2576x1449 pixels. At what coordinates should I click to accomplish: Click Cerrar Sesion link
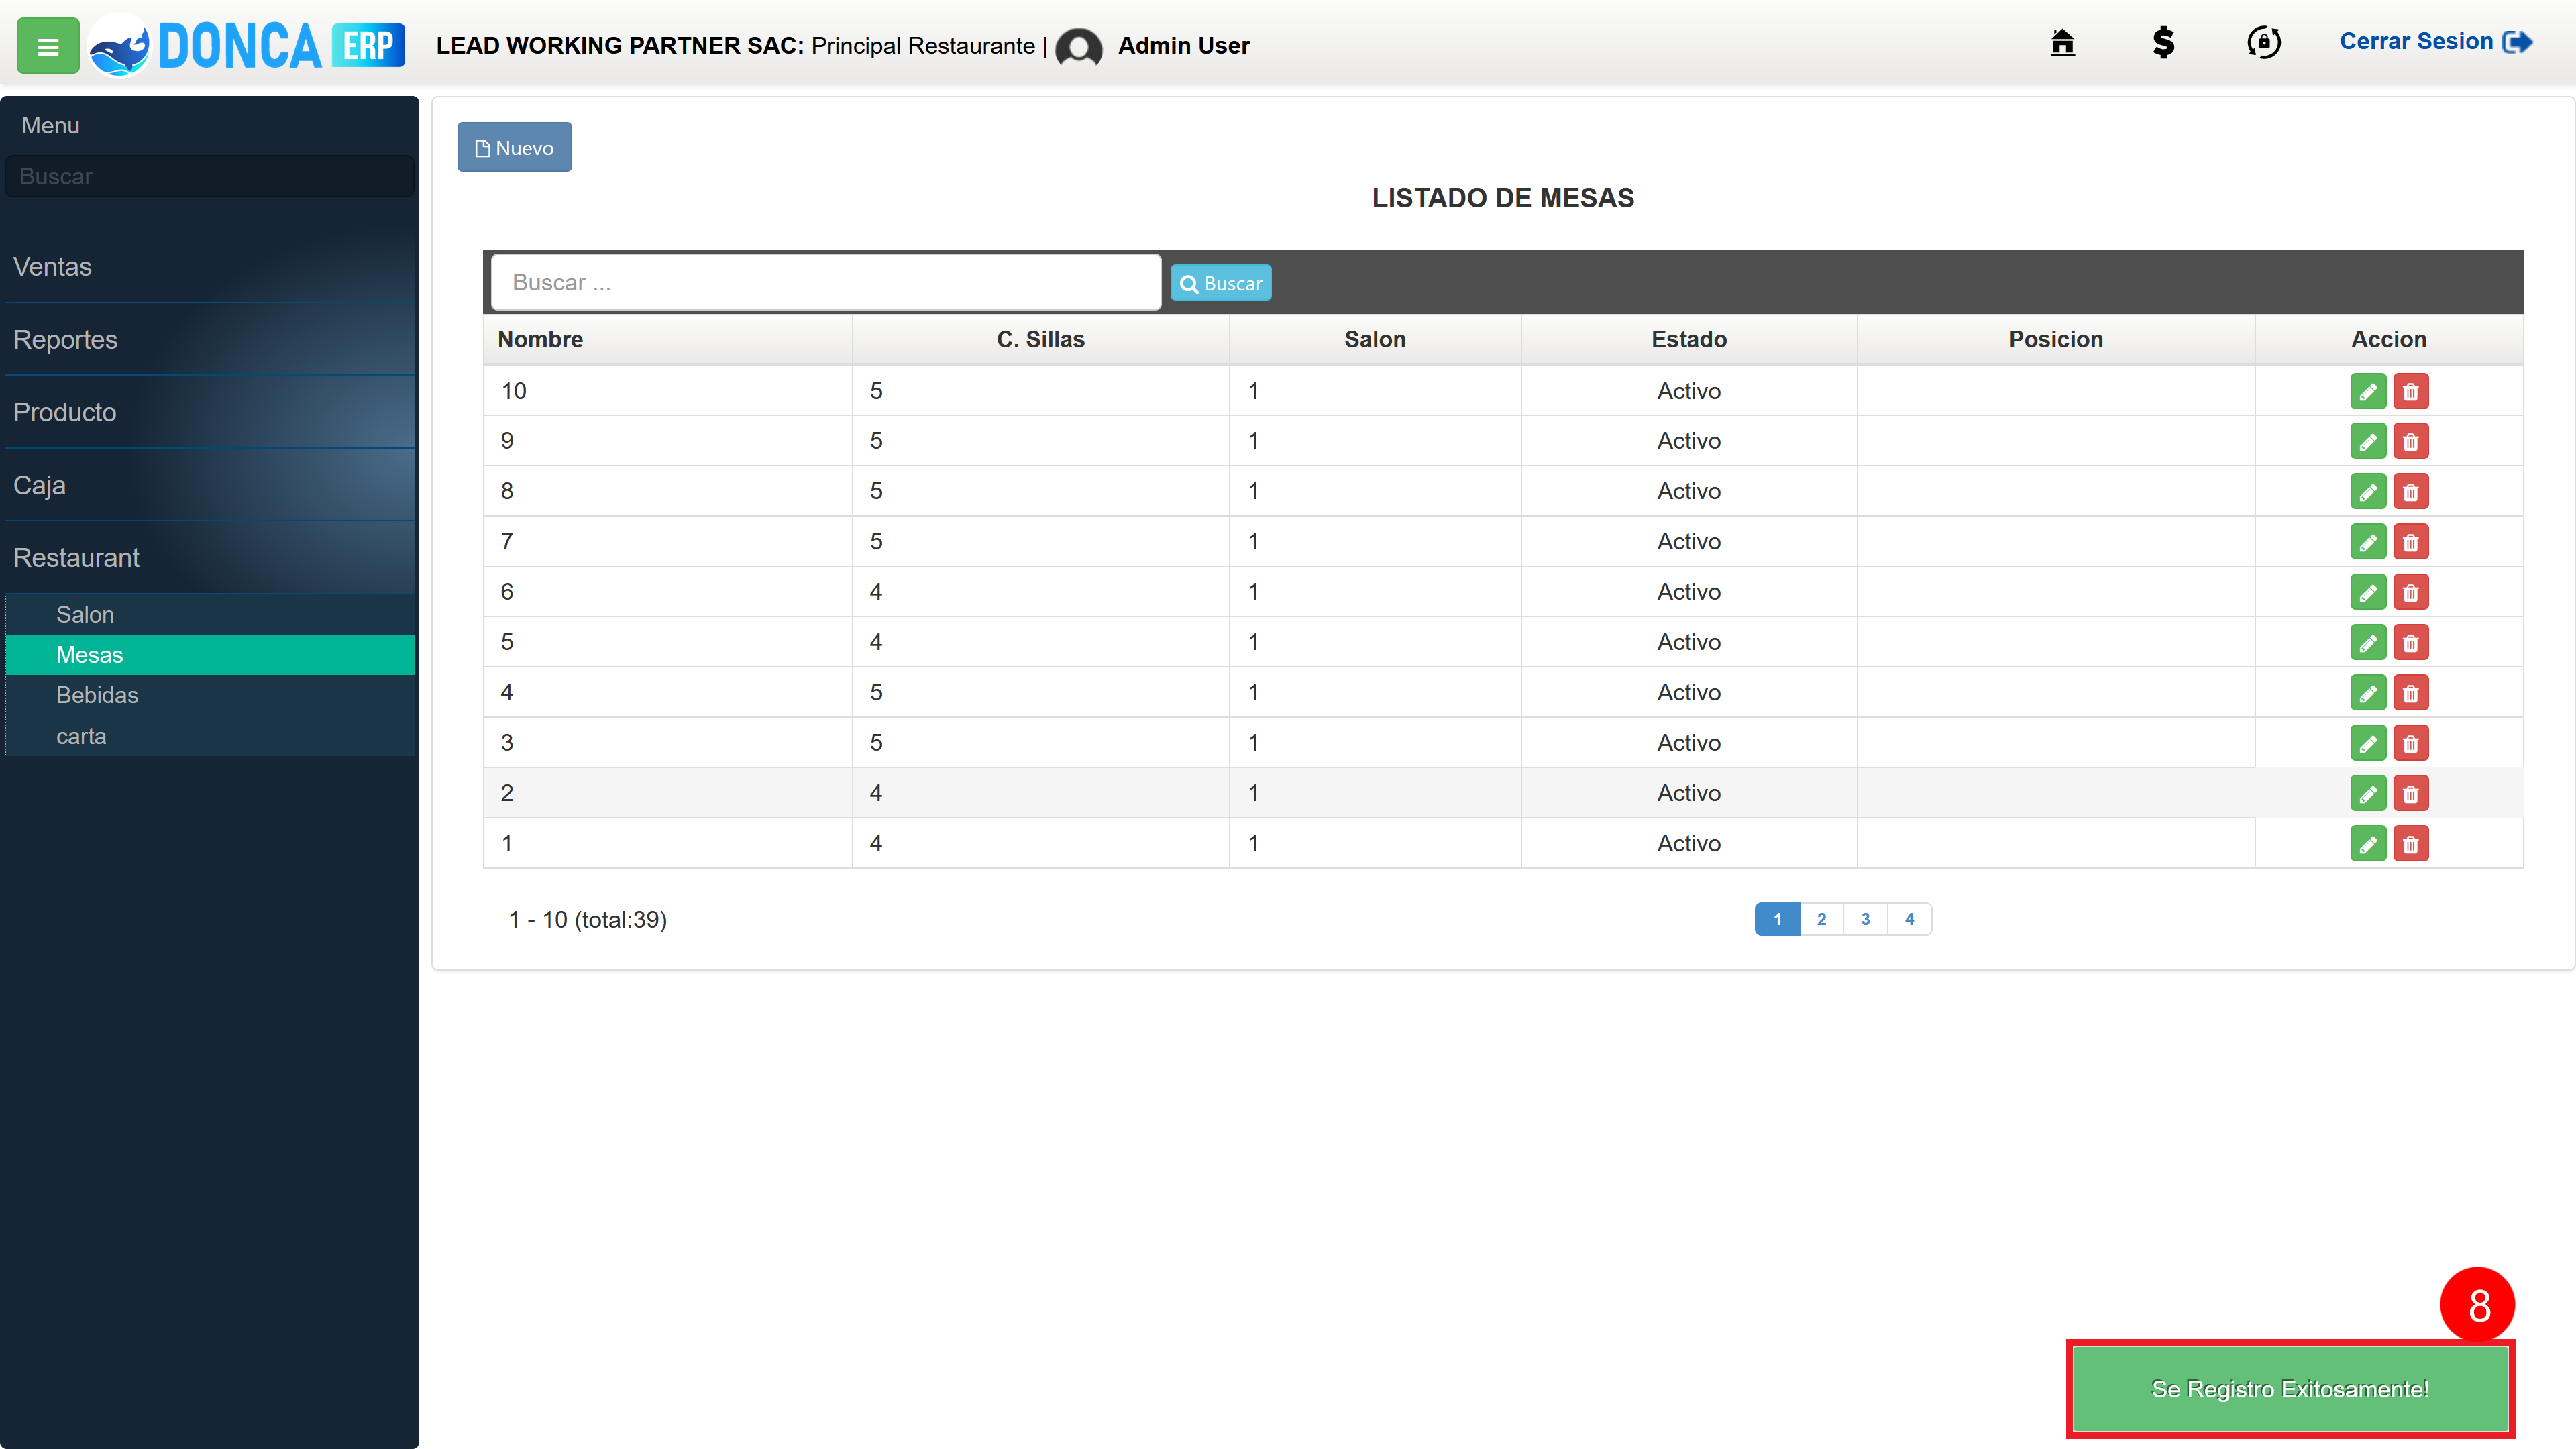[x=2435, y=42]
